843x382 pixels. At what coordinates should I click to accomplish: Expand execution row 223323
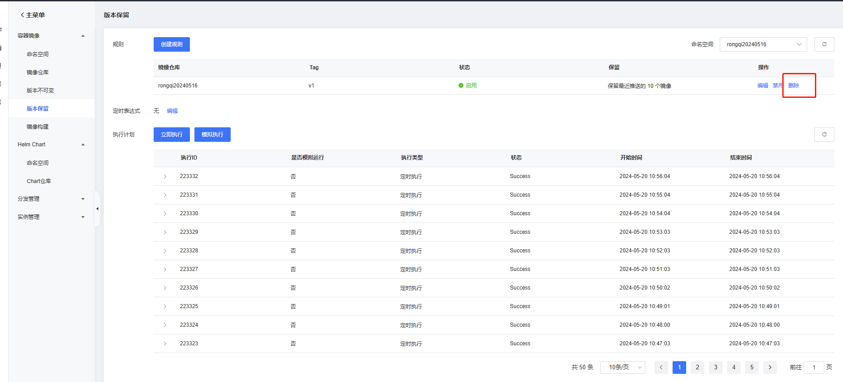point(165,343)
